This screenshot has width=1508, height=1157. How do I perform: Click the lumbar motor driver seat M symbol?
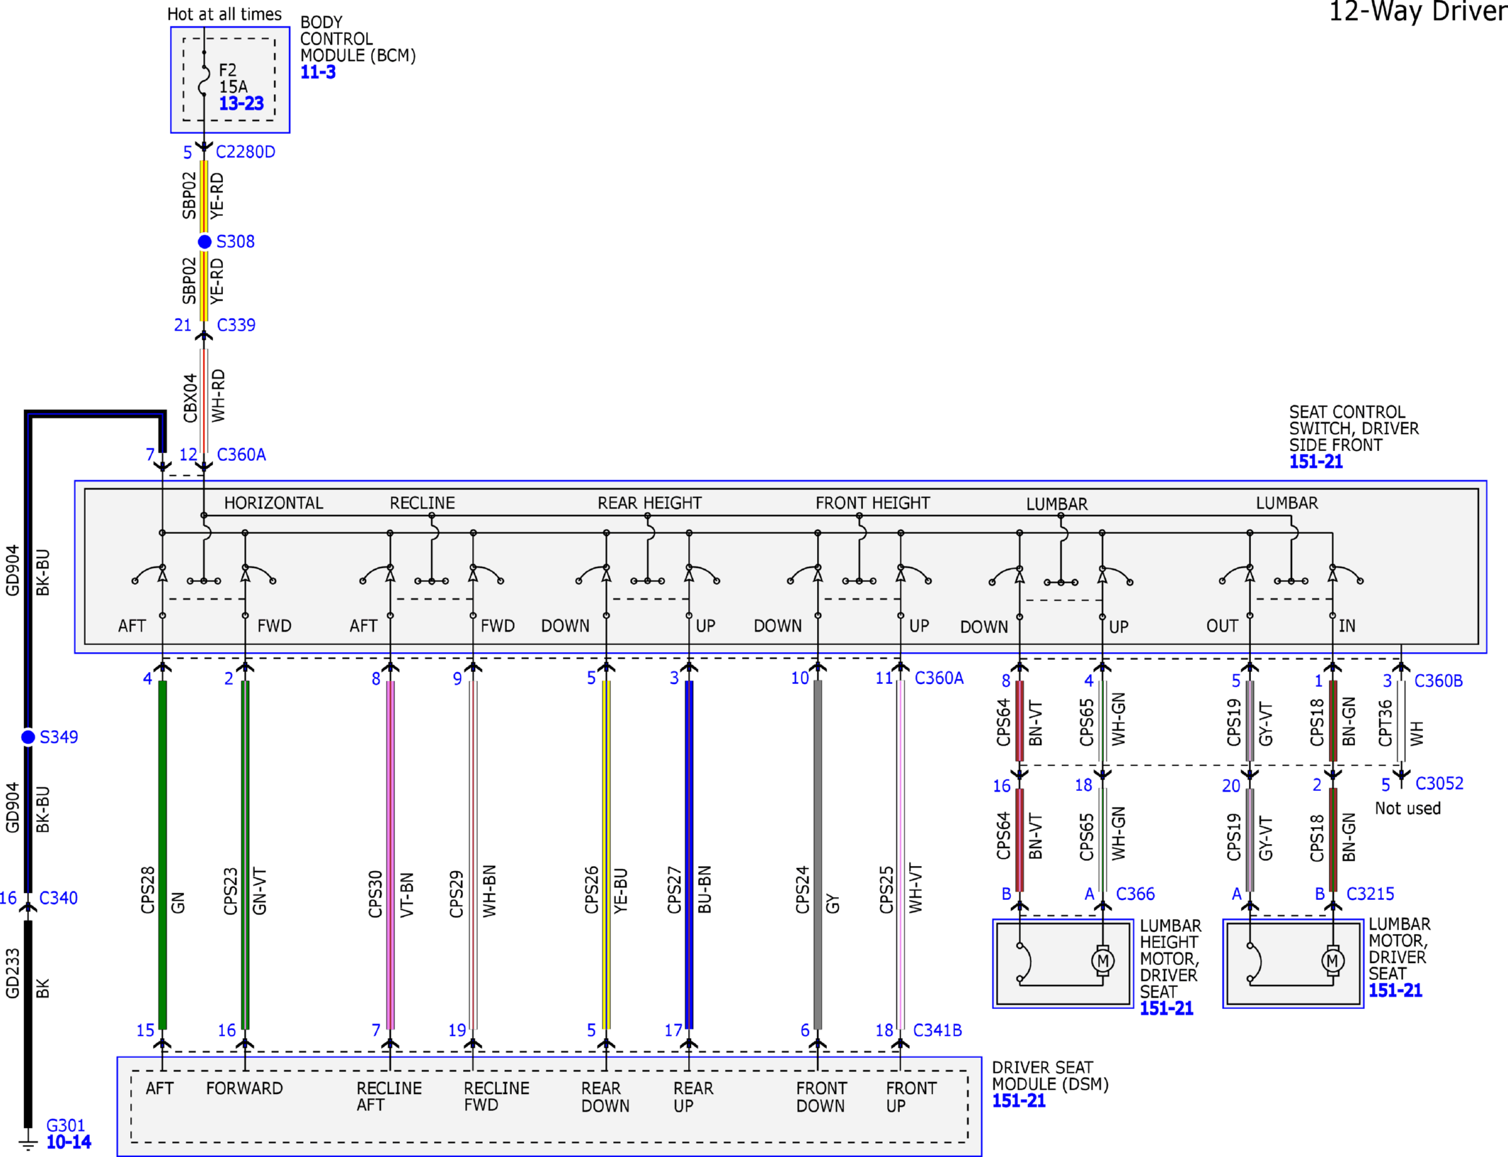click(x=1332, y=961)
